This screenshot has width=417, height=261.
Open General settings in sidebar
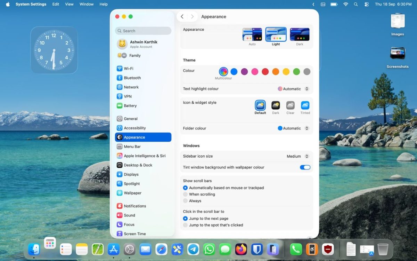(x=143, y=119)
